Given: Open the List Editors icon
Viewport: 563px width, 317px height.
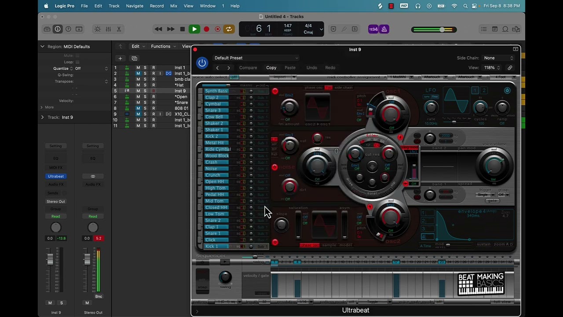Looking at the screenshot, I should [x=484, y=29].
